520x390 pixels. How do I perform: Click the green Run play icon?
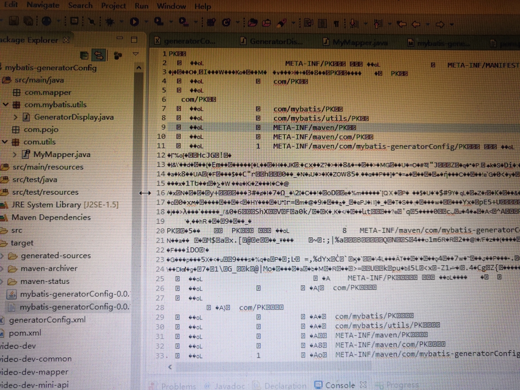[134, 22]
